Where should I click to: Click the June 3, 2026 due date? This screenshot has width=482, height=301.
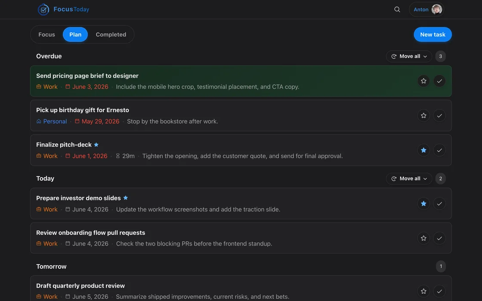tap(90, 87)
